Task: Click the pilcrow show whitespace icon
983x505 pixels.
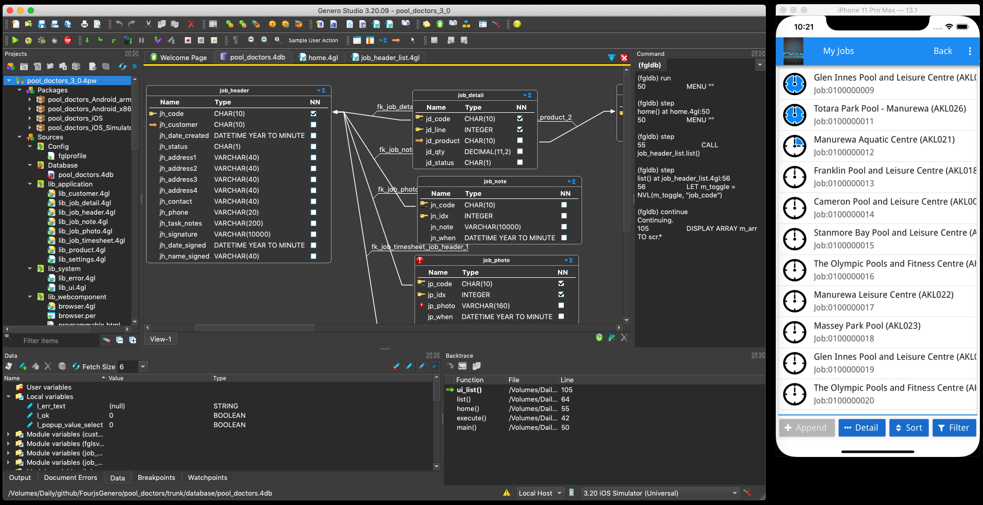Action: coord(235,40)
